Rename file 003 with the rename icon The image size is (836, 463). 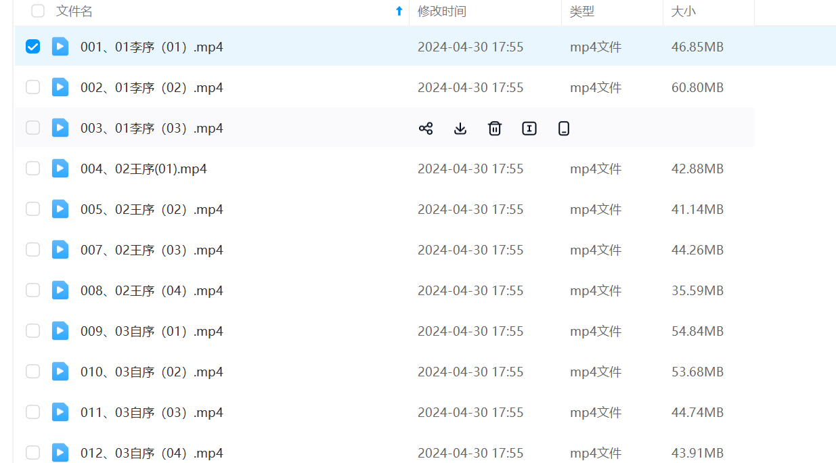529,129
